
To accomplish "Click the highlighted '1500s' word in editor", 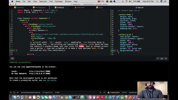I will (81, 46).
